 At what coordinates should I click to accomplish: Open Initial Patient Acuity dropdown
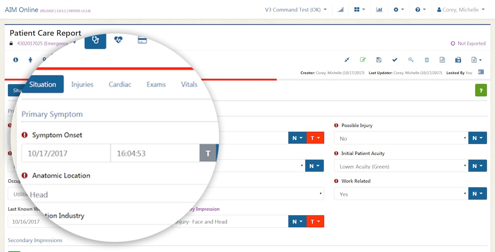pyautogui.click(x=401, y=166)
